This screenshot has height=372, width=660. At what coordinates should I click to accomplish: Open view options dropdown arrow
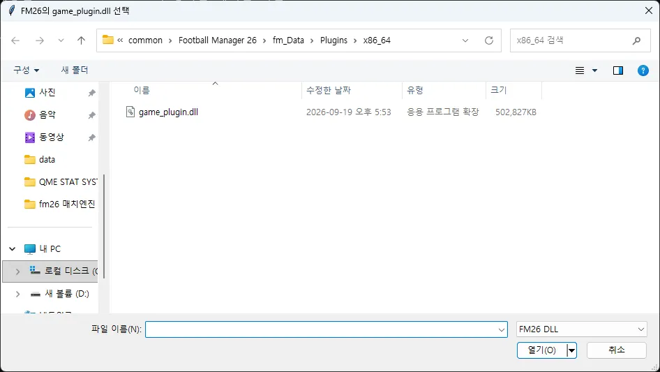coord(594,70)
